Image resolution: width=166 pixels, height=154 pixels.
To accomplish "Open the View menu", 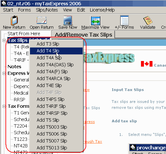I will 68,10.
